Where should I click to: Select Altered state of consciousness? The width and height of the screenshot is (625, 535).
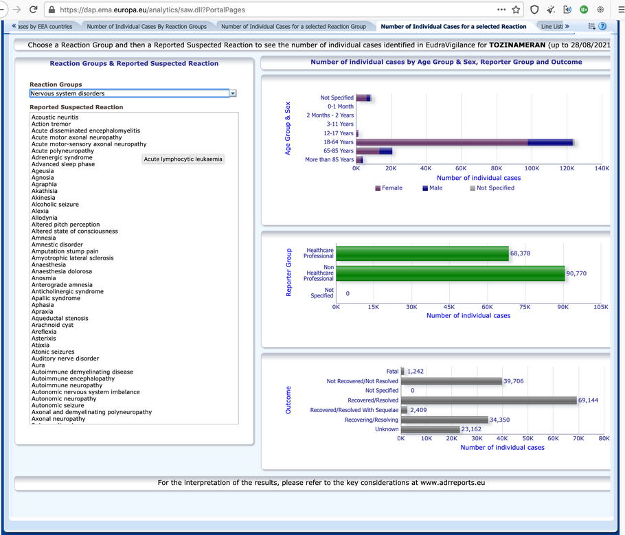click(x=75, y=231)
